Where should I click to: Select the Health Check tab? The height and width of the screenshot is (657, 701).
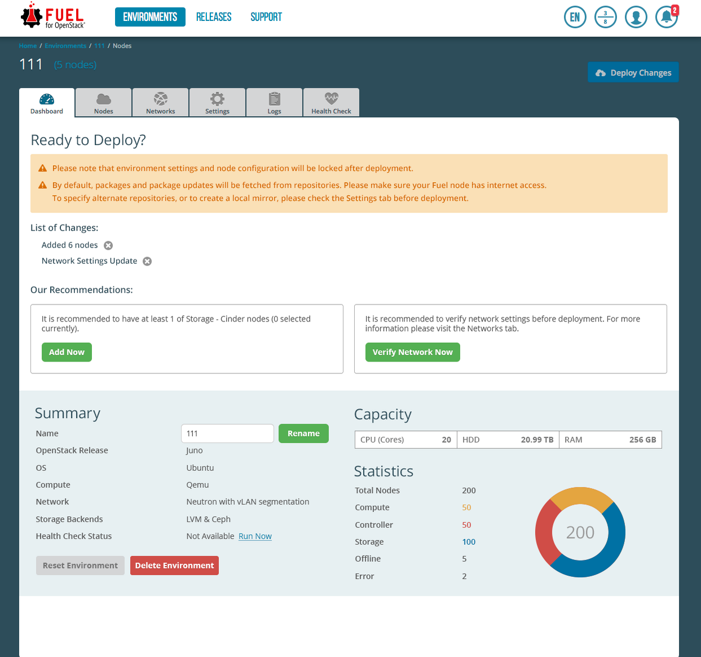[x=331, y=103]
